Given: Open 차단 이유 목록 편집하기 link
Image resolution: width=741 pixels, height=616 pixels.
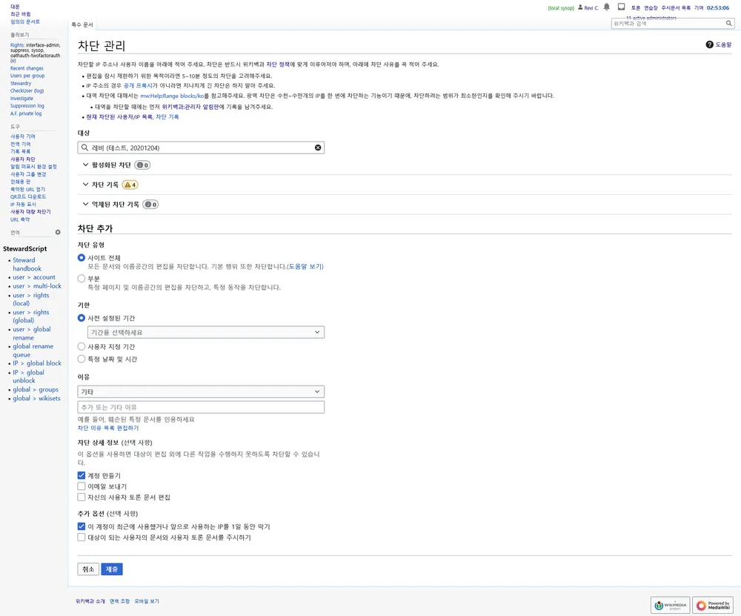Looking at the screenshot, I should point(108,428).
